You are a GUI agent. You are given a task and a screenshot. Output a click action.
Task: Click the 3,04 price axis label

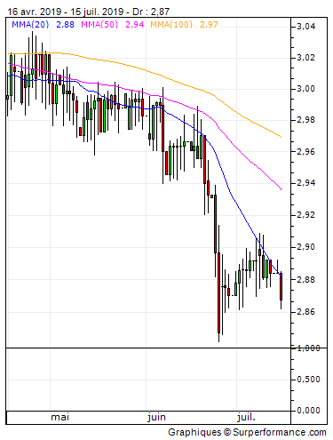[x=306, y=27]
